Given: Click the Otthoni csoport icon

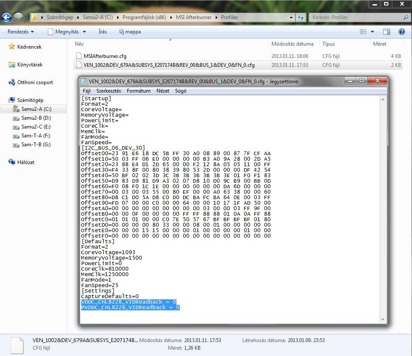Looking at the screenshot, I should [11, 82].
